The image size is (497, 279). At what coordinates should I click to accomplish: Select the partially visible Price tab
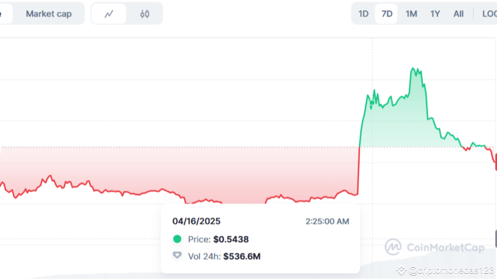coord(4,14)
